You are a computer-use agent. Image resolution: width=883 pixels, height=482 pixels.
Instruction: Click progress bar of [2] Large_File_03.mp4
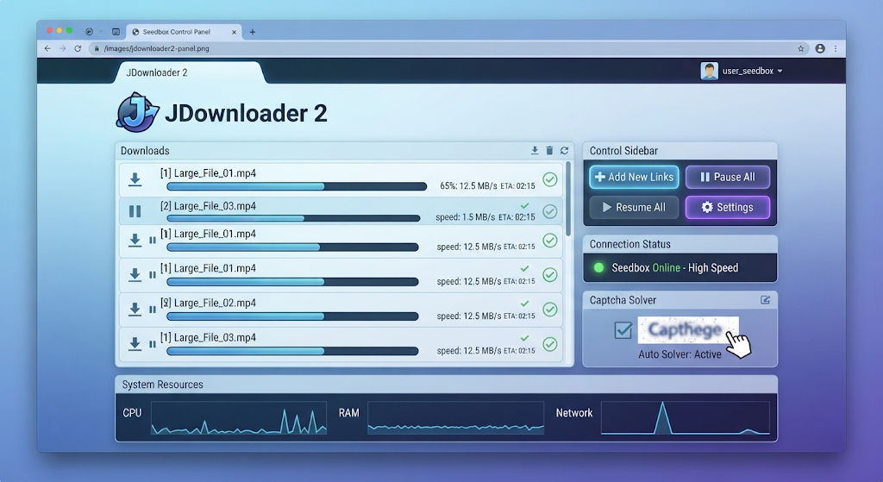(x=293, y=218)
